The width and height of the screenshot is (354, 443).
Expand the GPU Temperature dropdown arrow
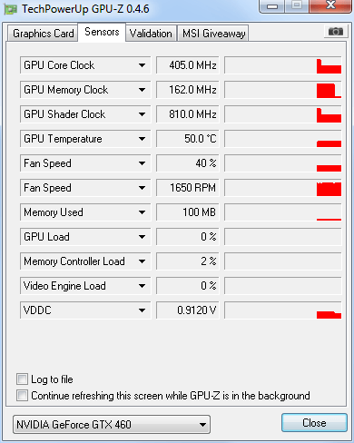pos(142,139)
